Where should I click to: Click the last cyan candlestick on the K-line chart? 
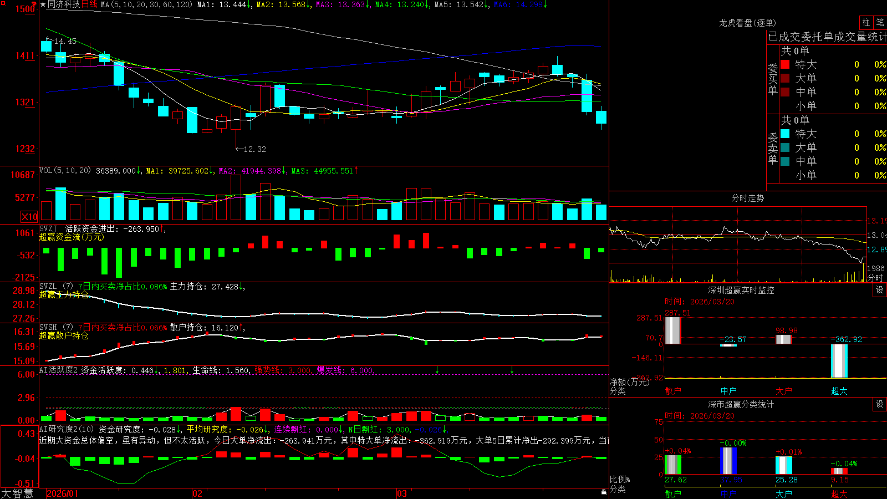tap(601, 118)
